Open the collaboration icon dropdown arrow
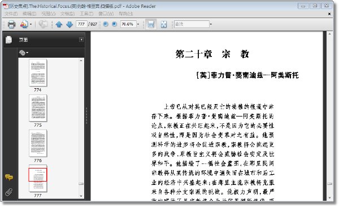 31,24
